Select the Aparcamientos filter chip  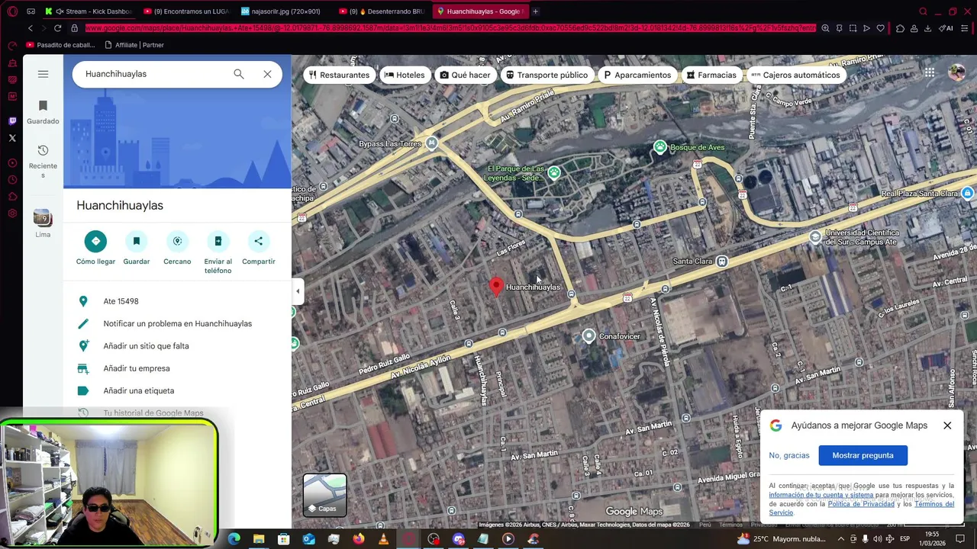coord(637,75)
